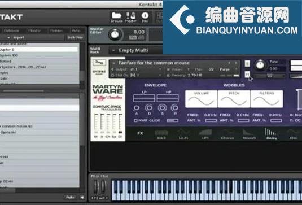302x205 pixels.
Task: Collapse instrument header arrow beside Fanfare title
Action: 114,63
